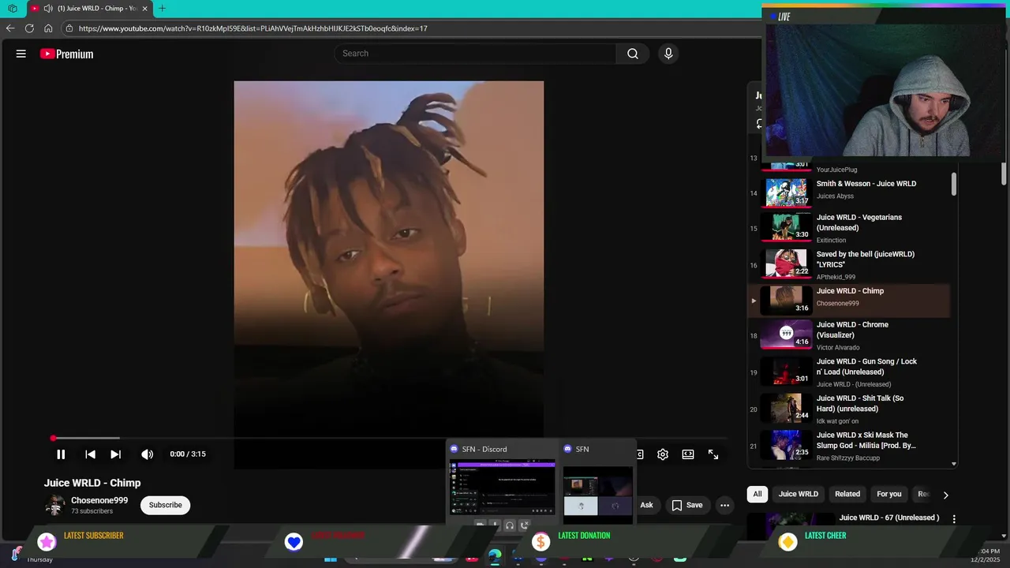This screenshot has width=1010, height=568.
Task: Open the Chosenone999 channel name
Action: coord(99,500)
